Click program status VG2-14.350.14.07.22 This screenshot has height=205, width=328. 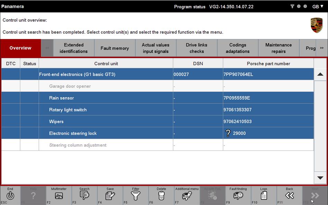[x=231, y=7]
